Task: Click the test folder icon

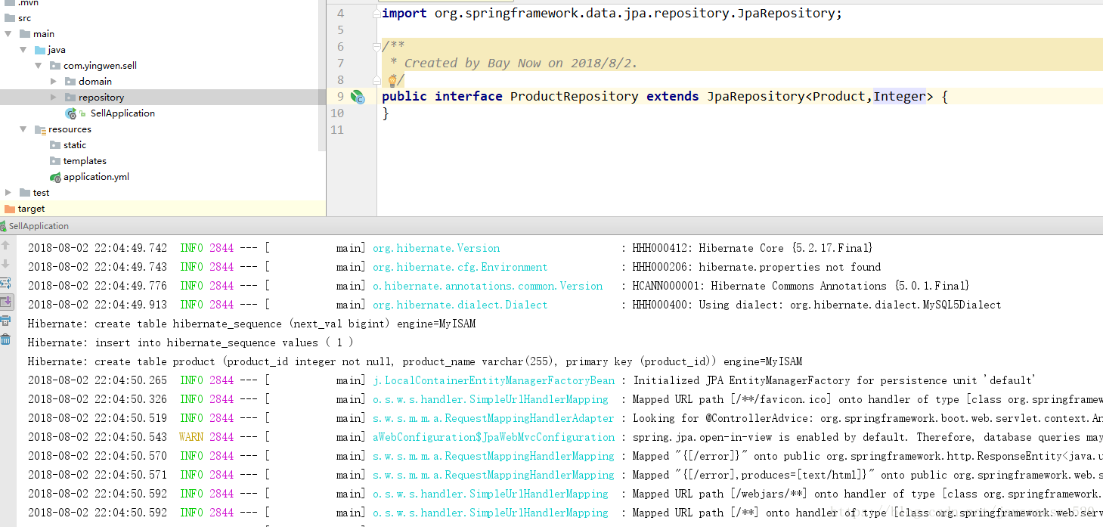Action: [x=25, y=193]
